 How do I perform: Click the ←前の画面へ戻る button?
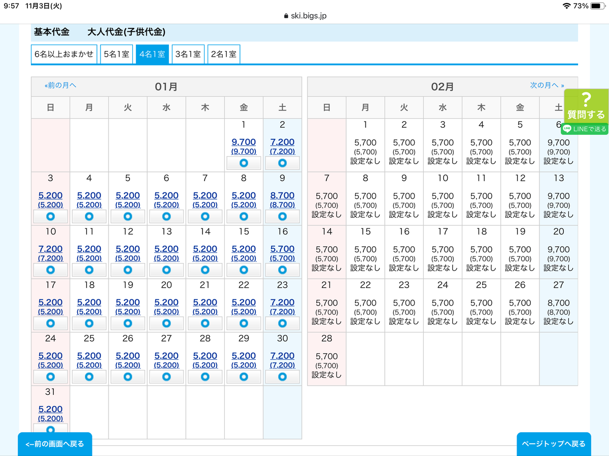(x=55, y=444)
